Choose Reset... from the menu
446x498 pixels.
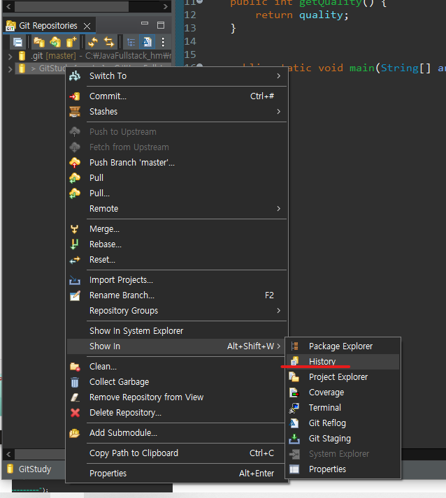177,260
